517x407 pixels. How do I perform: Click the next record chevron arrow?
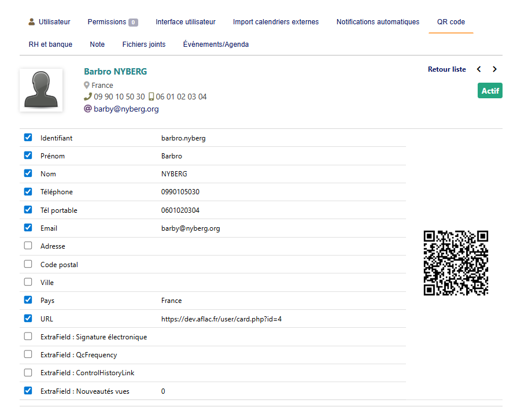[x=495, y=69]
